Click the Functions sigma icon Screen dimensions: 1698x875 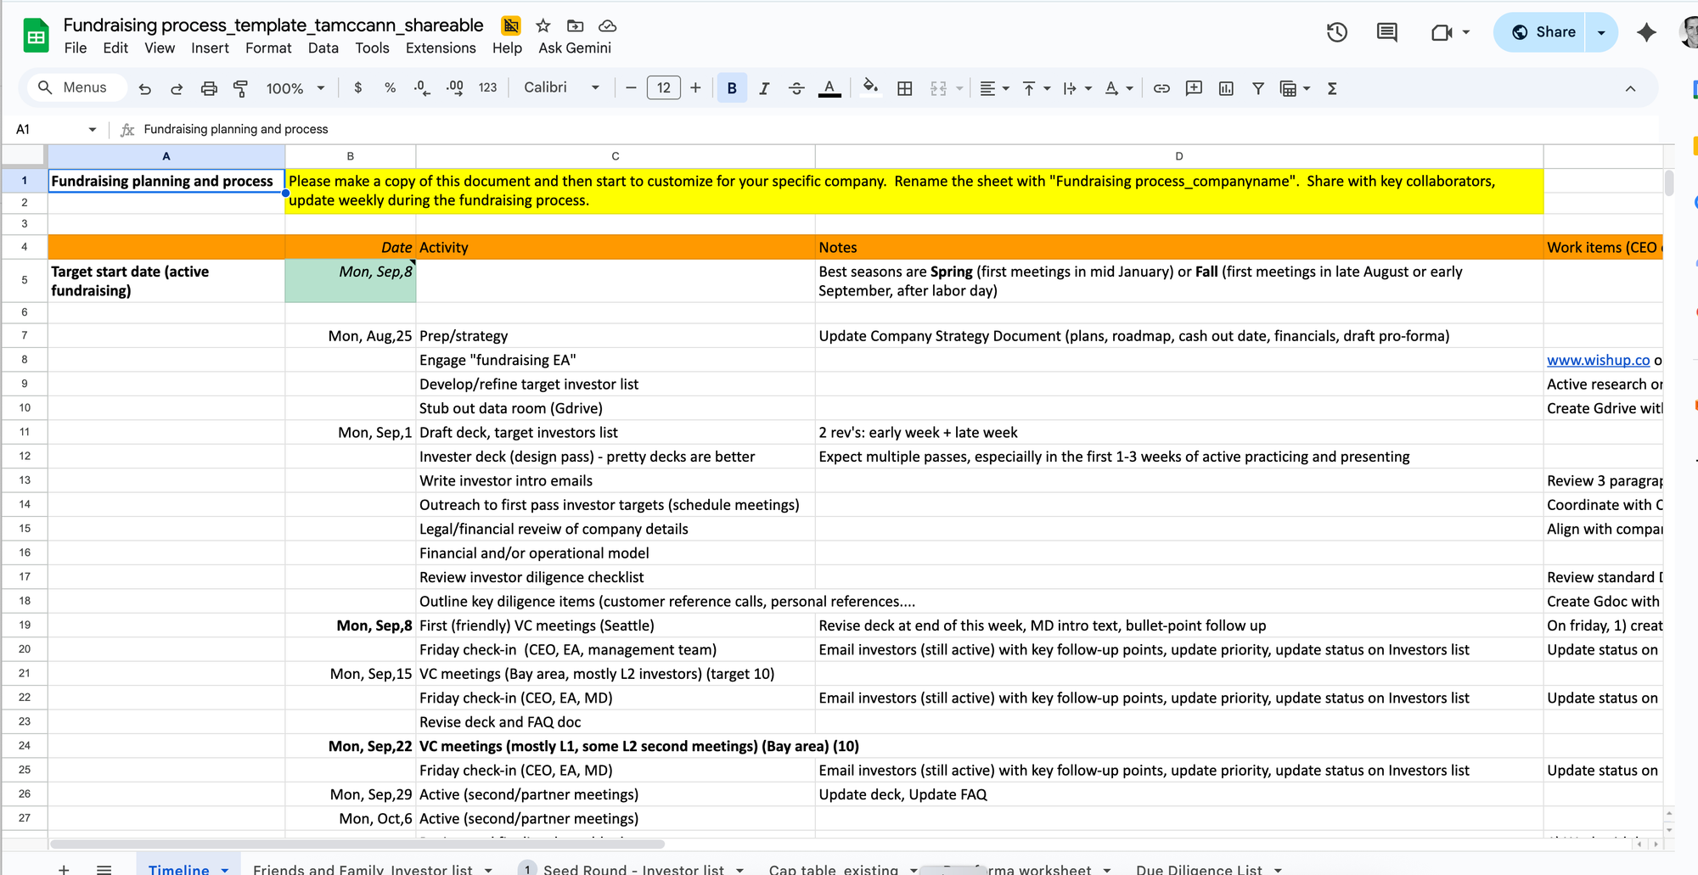[x=1332, y=88]
